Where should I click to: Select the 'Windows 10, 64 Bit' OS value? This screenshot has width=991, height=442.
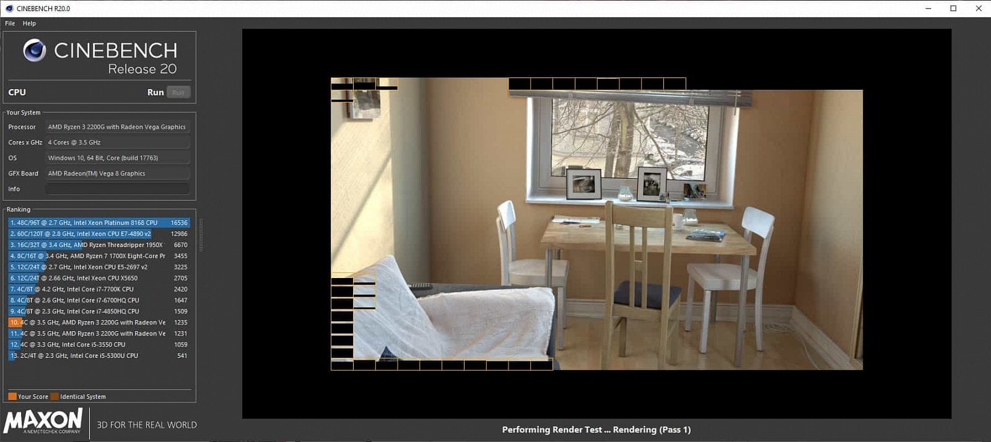pyautogui.click(x=118, y=158)
